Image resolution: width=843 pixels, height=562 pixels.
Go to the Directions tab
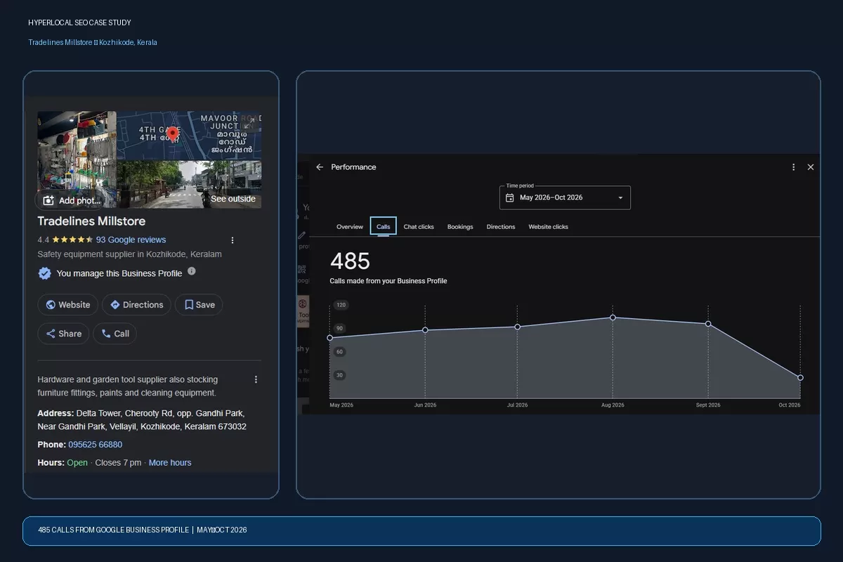coord(501,227)
